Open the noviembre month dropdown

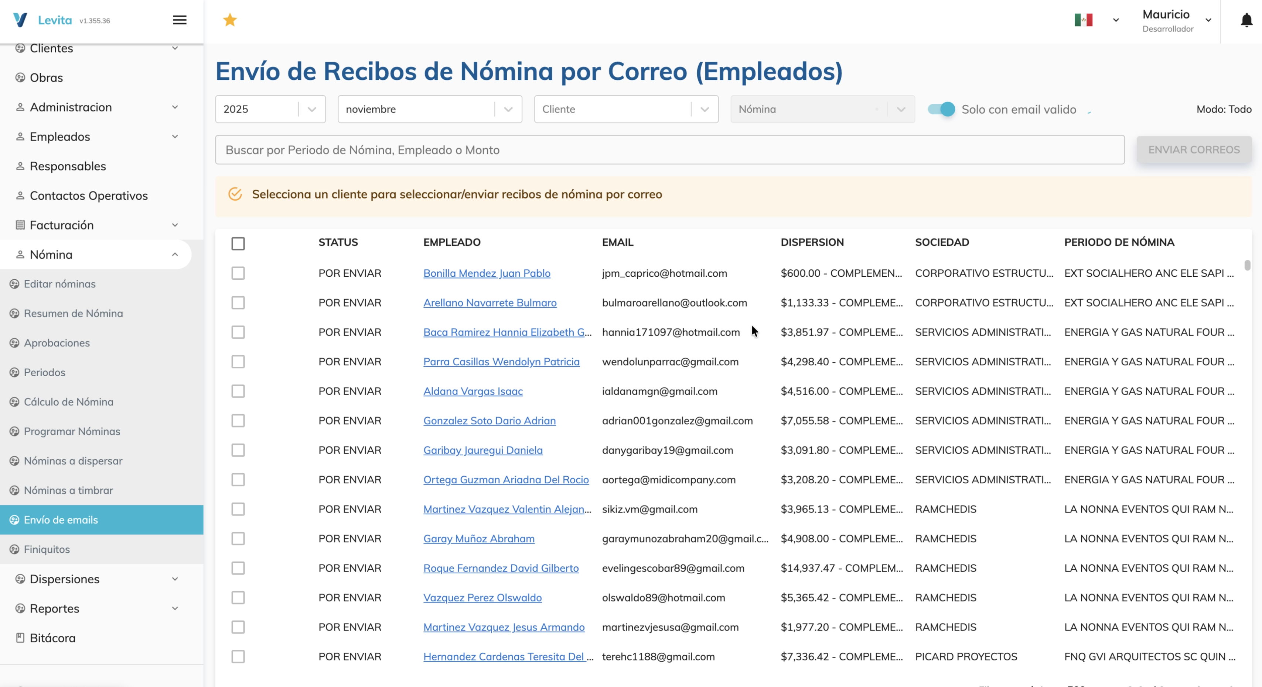508,109
